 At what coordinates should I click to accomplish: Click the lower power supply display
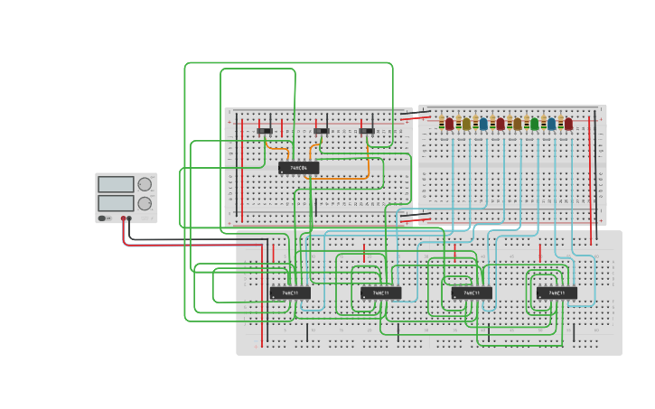pos(116,203)
